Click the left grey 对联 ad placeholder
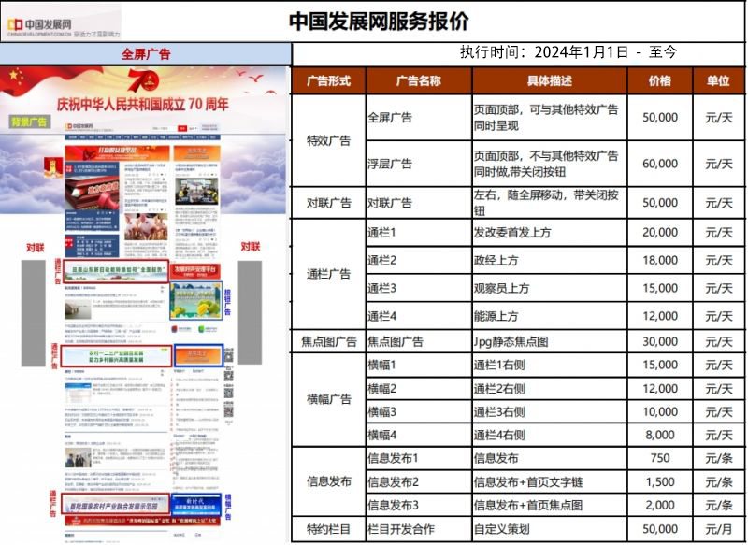This screenshot has width=748, height=545. [x=34, y=313]
